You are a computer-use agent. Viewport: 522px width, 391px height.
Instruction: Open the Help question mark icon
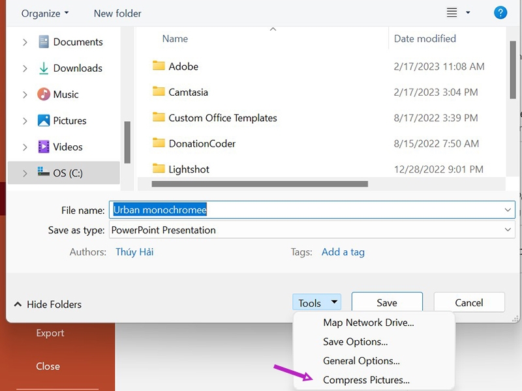[x=500, y=13]
